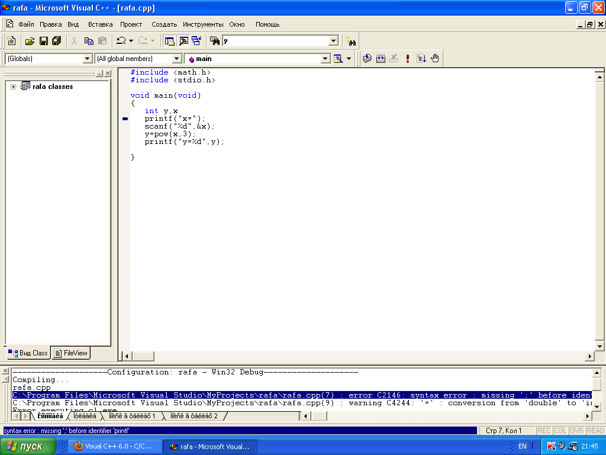
Task: Click the Save All icon
Action: (56, 41)
